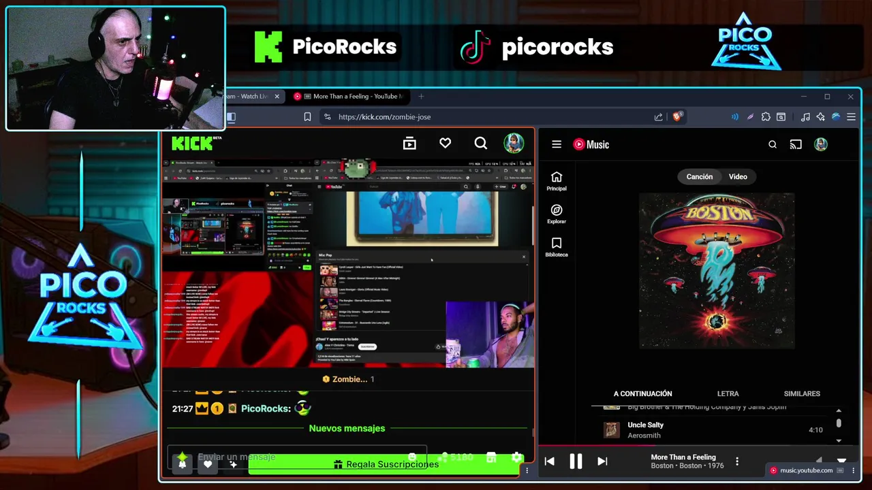Go to Principal in YouTube Music sidebar
The width and height of the screenshot is (872, 490).
click(x=557, y=181)
